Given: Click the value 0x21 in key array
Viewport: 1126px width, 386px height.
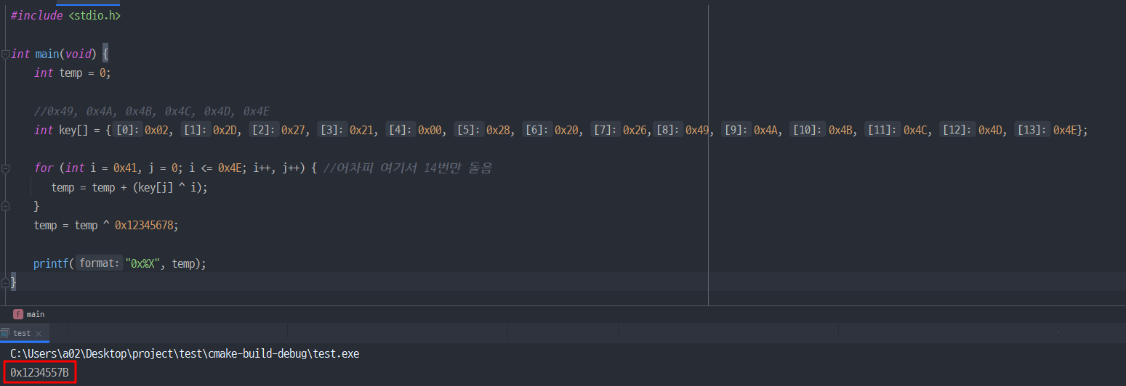Looking at the screenshot, I should point(361,130).
